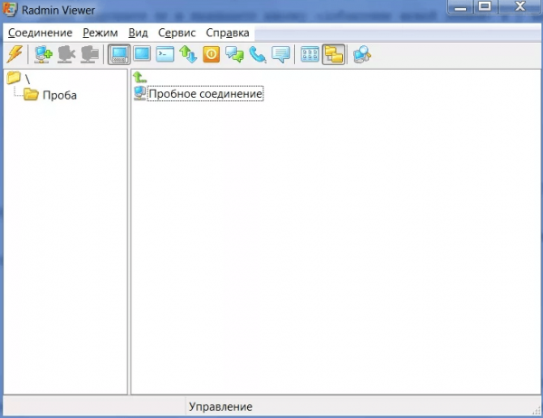543x418 pixels.
Task: Open the Соединение menu
Action: [40, 33]
